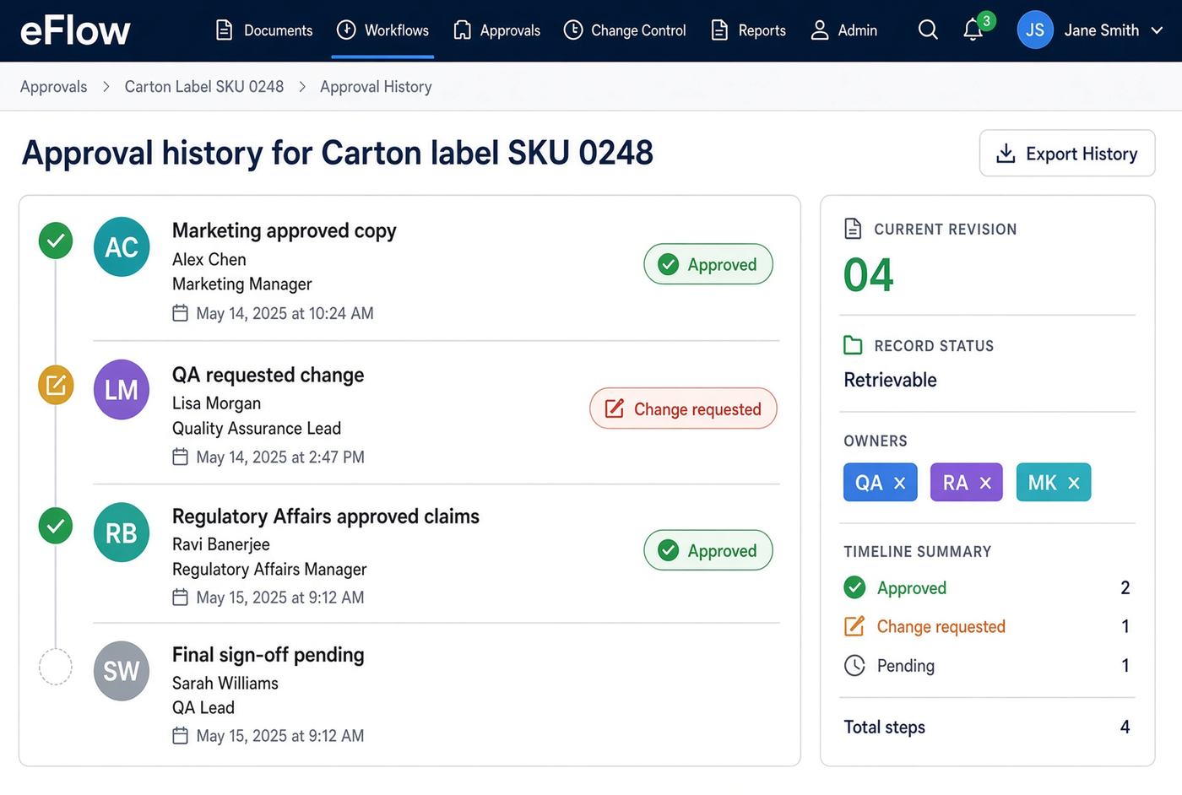
Task: Click the Pending clock icon in summary
Action: (854, 666)
